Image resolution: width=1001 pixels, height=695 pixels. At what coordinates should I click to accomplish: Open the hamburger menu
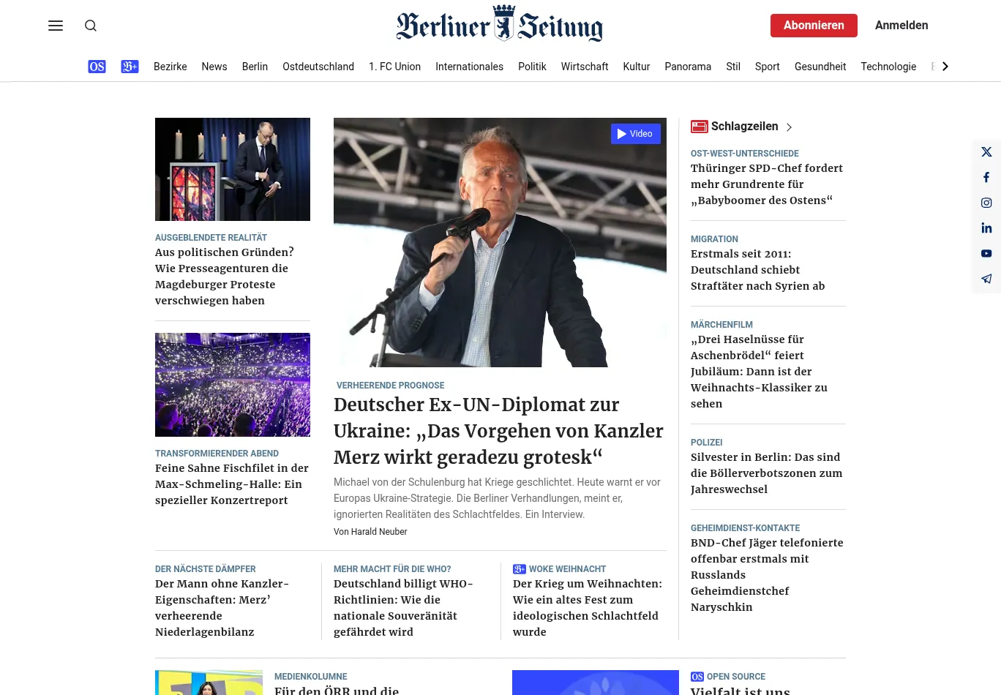[56, 26]
